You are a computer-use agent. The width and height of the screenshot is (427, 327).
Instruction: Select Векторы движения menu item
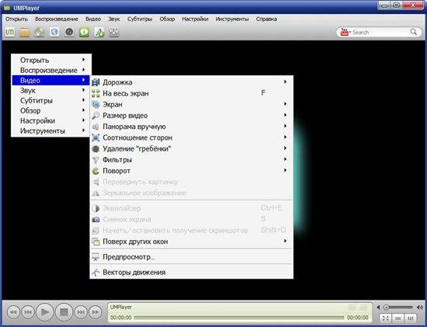[192, 272]
